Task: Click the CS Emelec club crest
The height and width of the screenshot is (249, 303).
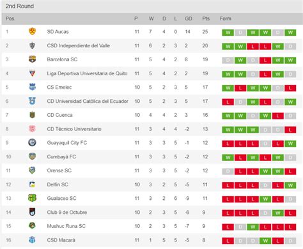Action: (x=32, y=87)
